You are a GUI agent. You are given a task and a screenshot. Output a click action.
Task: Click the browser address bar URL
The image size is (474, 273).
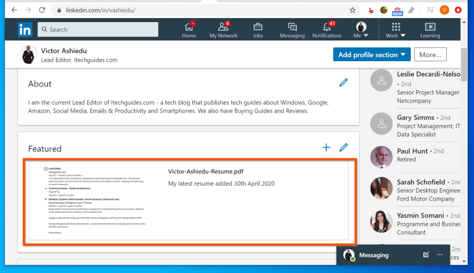(x=101, y=10)
